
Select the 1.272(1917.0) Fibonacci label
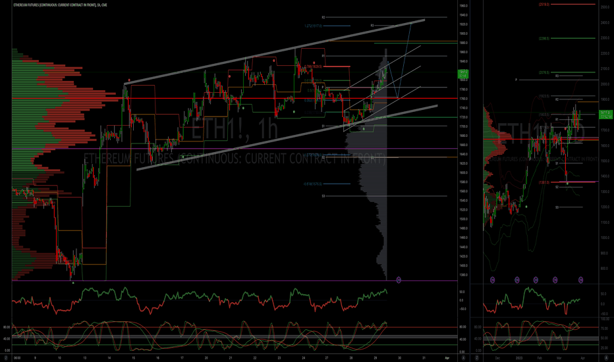pyautogui.click(x=313, y=26)
